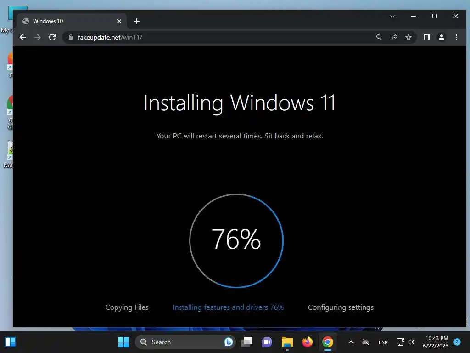Viewport: 470px width, 353px height.
Task: Bookmark this tab with the star icon
Action: 408,37
